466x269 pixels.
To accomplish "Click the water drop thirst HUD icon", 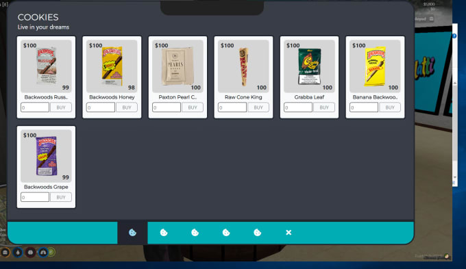I will click(x=18, y=253).
